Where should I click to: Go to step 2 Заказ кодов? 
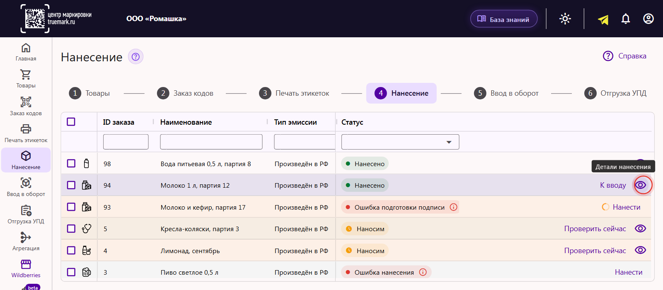[x=185, y=93]
